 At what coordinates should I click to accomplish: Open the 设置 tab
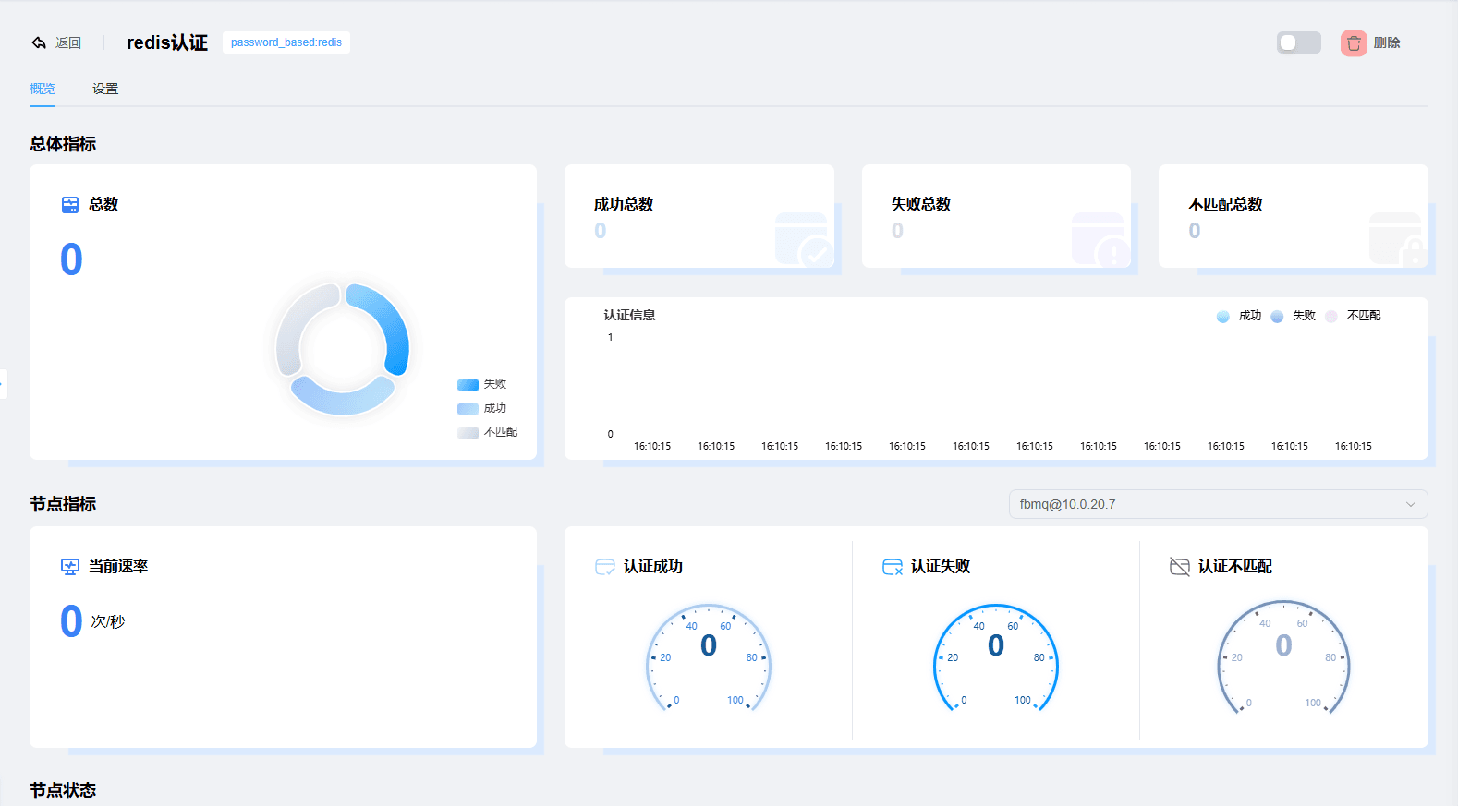click(105, 89)
